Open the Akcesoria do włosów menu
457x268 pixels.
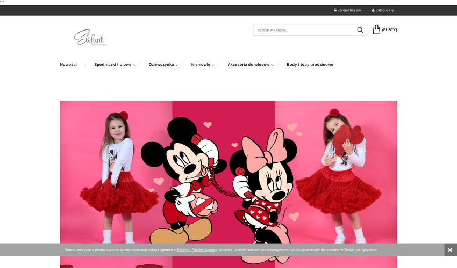point(248,64)
